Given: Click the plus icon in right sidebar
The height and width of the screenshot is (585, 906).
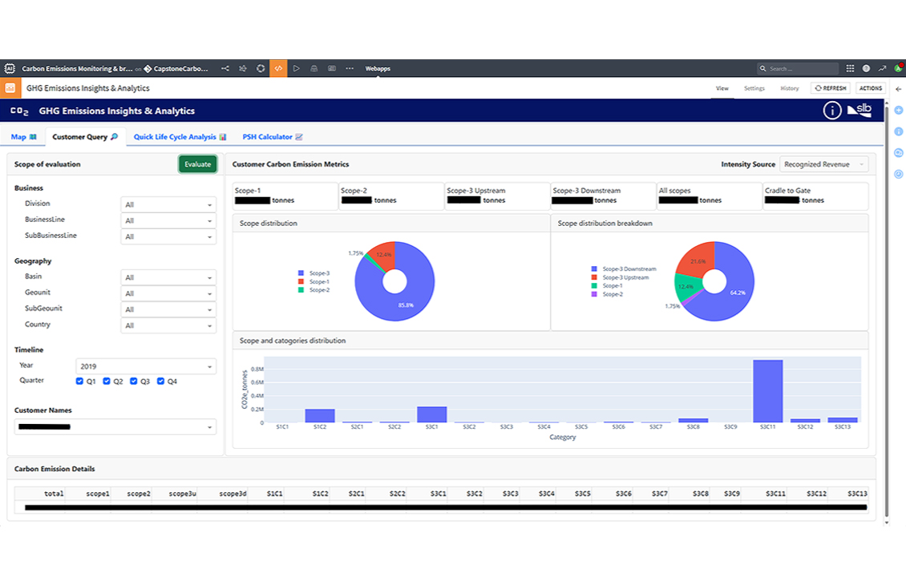Looking at the screenshot, I should pyautogui.click(x=898, y=111).
